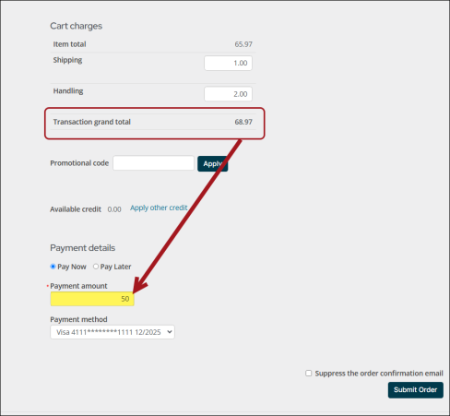Click the Shipping amount field

coord(228,63)
